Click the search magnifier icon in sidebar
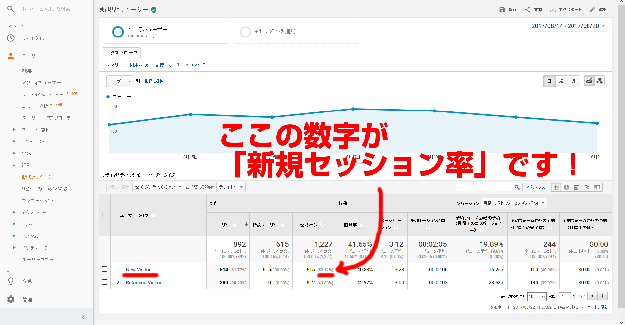Viewport: 625px width, 325px height. 11,9
